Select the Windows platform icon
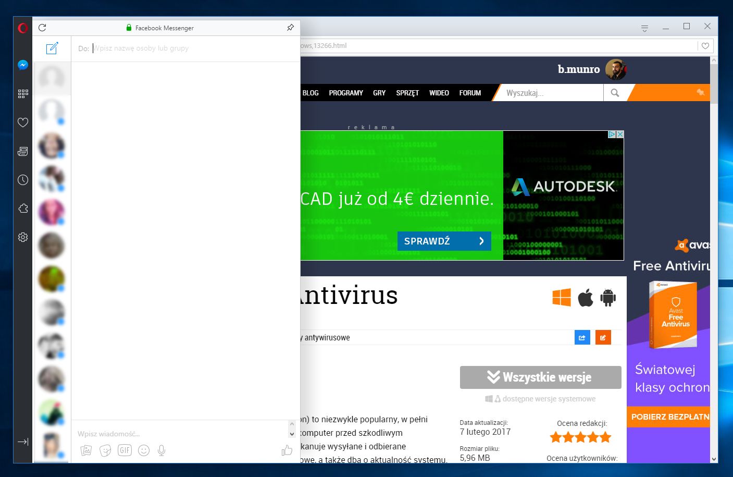The width and height of the screenshot is (733, 477). click(562, 297)
